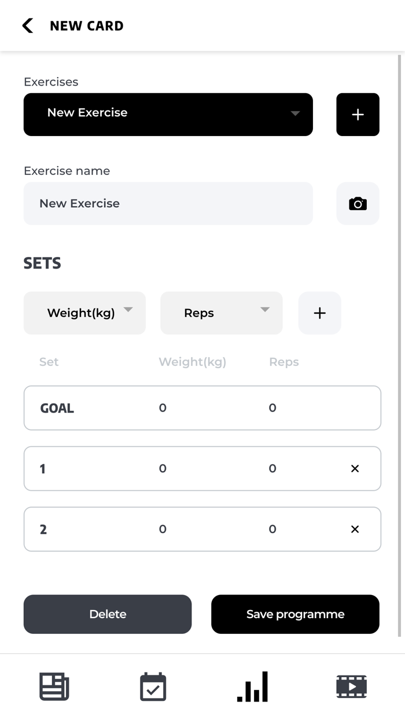This screenshot has width=405, height=720.
Task: Open videos with the film icon
Action: pos(351,686)
